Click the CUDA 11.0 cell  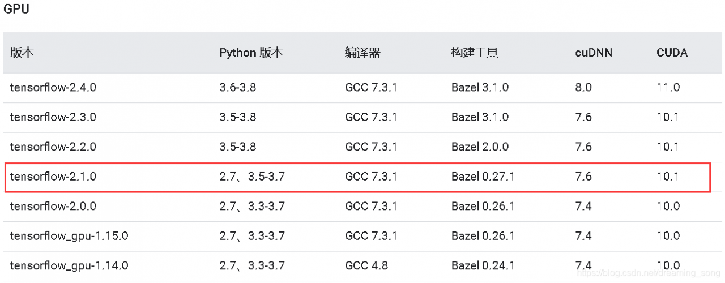(668, 88)
